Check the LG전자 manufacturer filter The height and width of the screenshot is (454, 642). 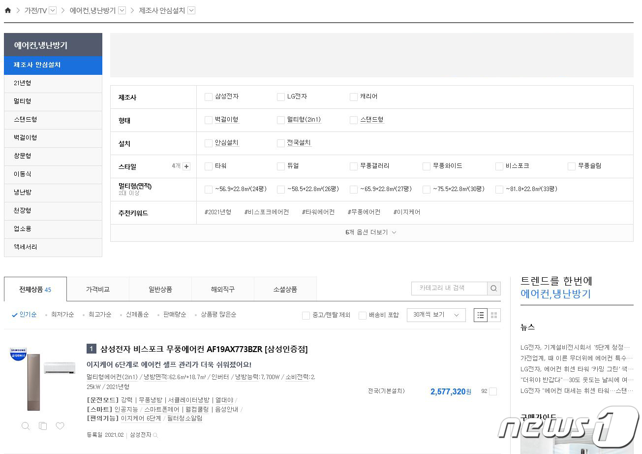click(281, 97)
